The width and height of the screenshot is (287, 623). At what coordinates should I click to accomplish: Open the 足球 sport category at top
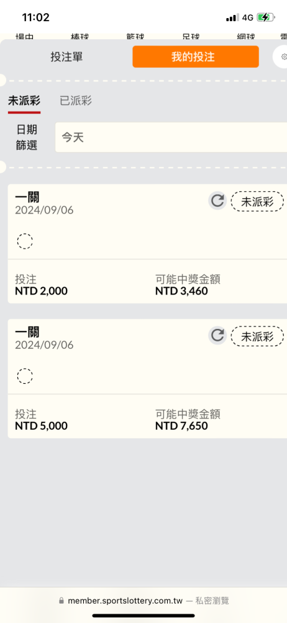click(x=191, y=36)
